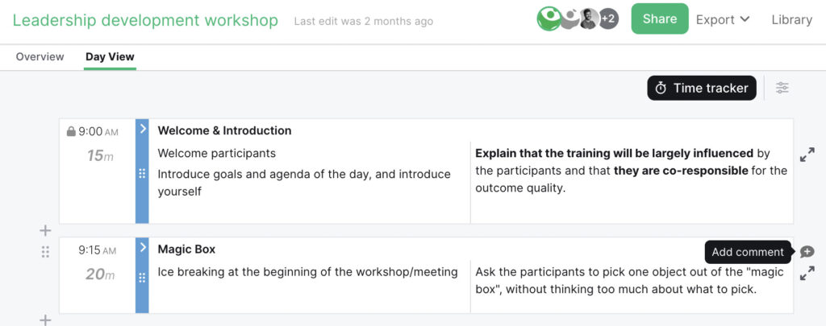Open the Library link
Image resolution: width=826 pixels, height=326 pixels.
pos(792,19)
